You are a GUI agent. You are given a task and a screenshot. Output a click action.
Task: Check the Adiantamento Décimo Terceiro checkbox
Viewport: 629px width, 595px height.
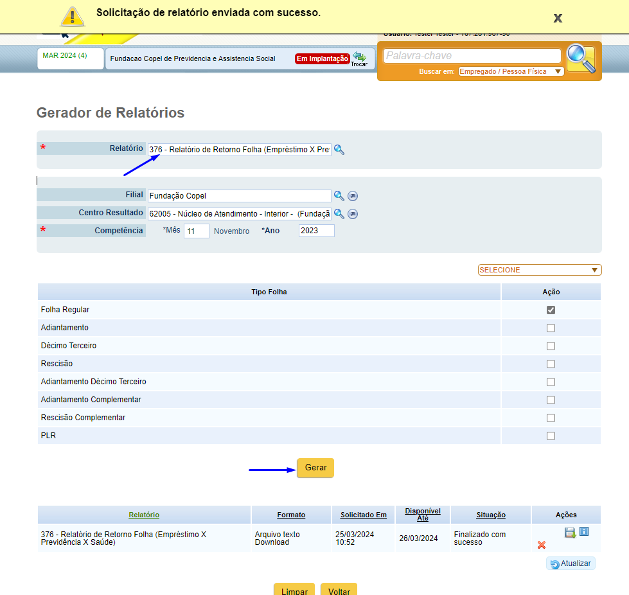551,382
